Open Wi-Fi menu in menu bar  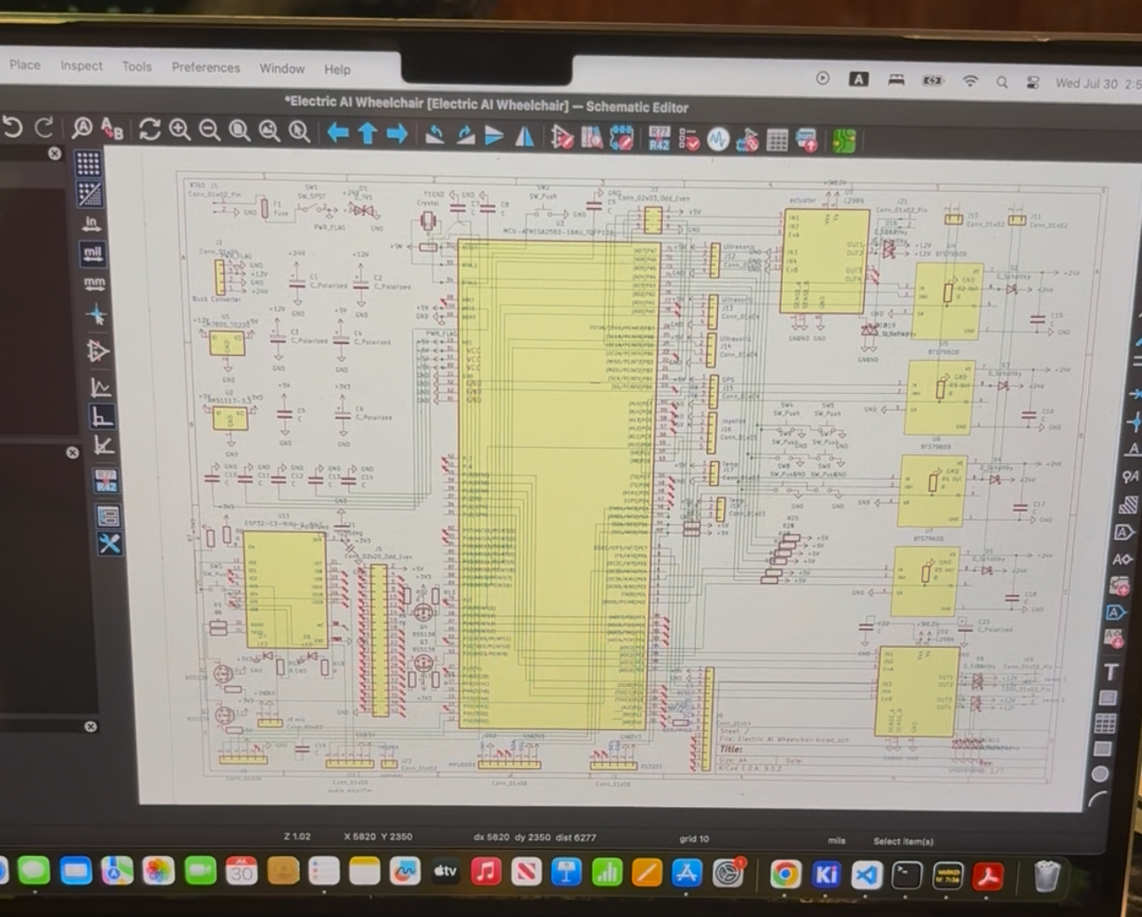click(970, 81)
